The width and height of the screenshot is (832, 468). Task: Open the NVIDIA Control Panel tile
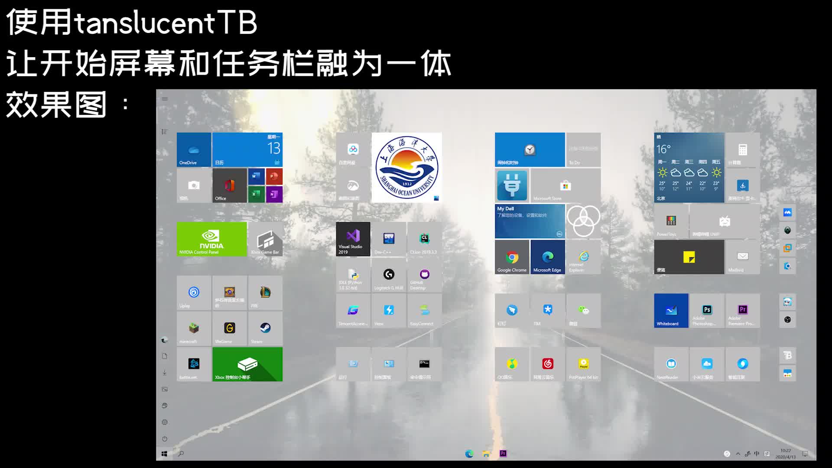(211, 239)
